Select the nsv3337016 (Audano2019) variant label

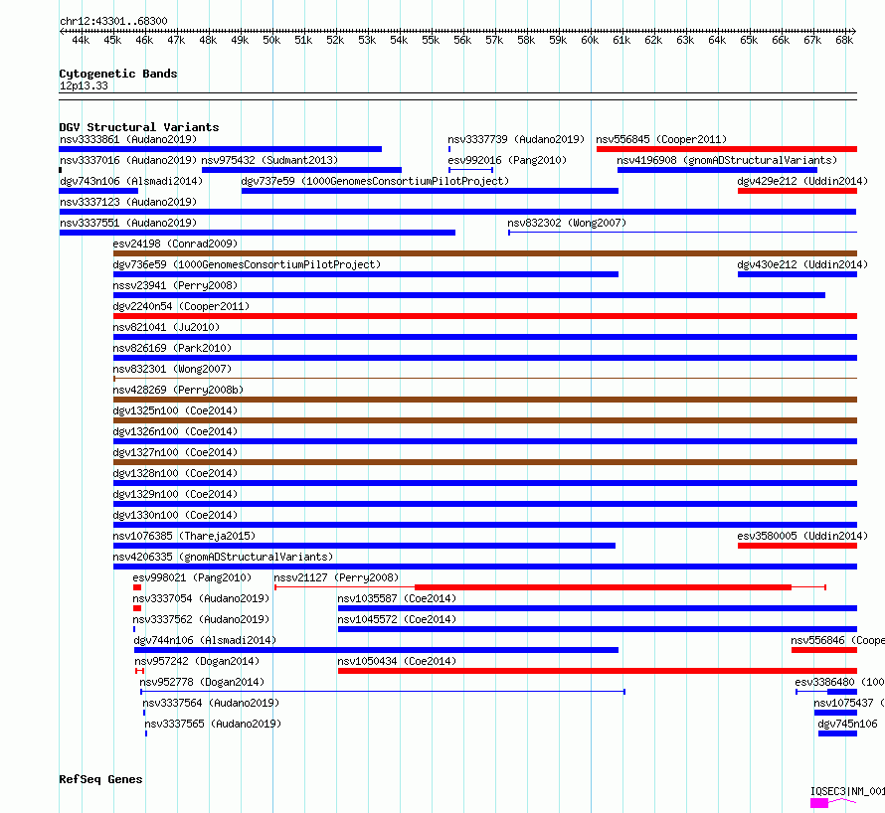point(128,160)
